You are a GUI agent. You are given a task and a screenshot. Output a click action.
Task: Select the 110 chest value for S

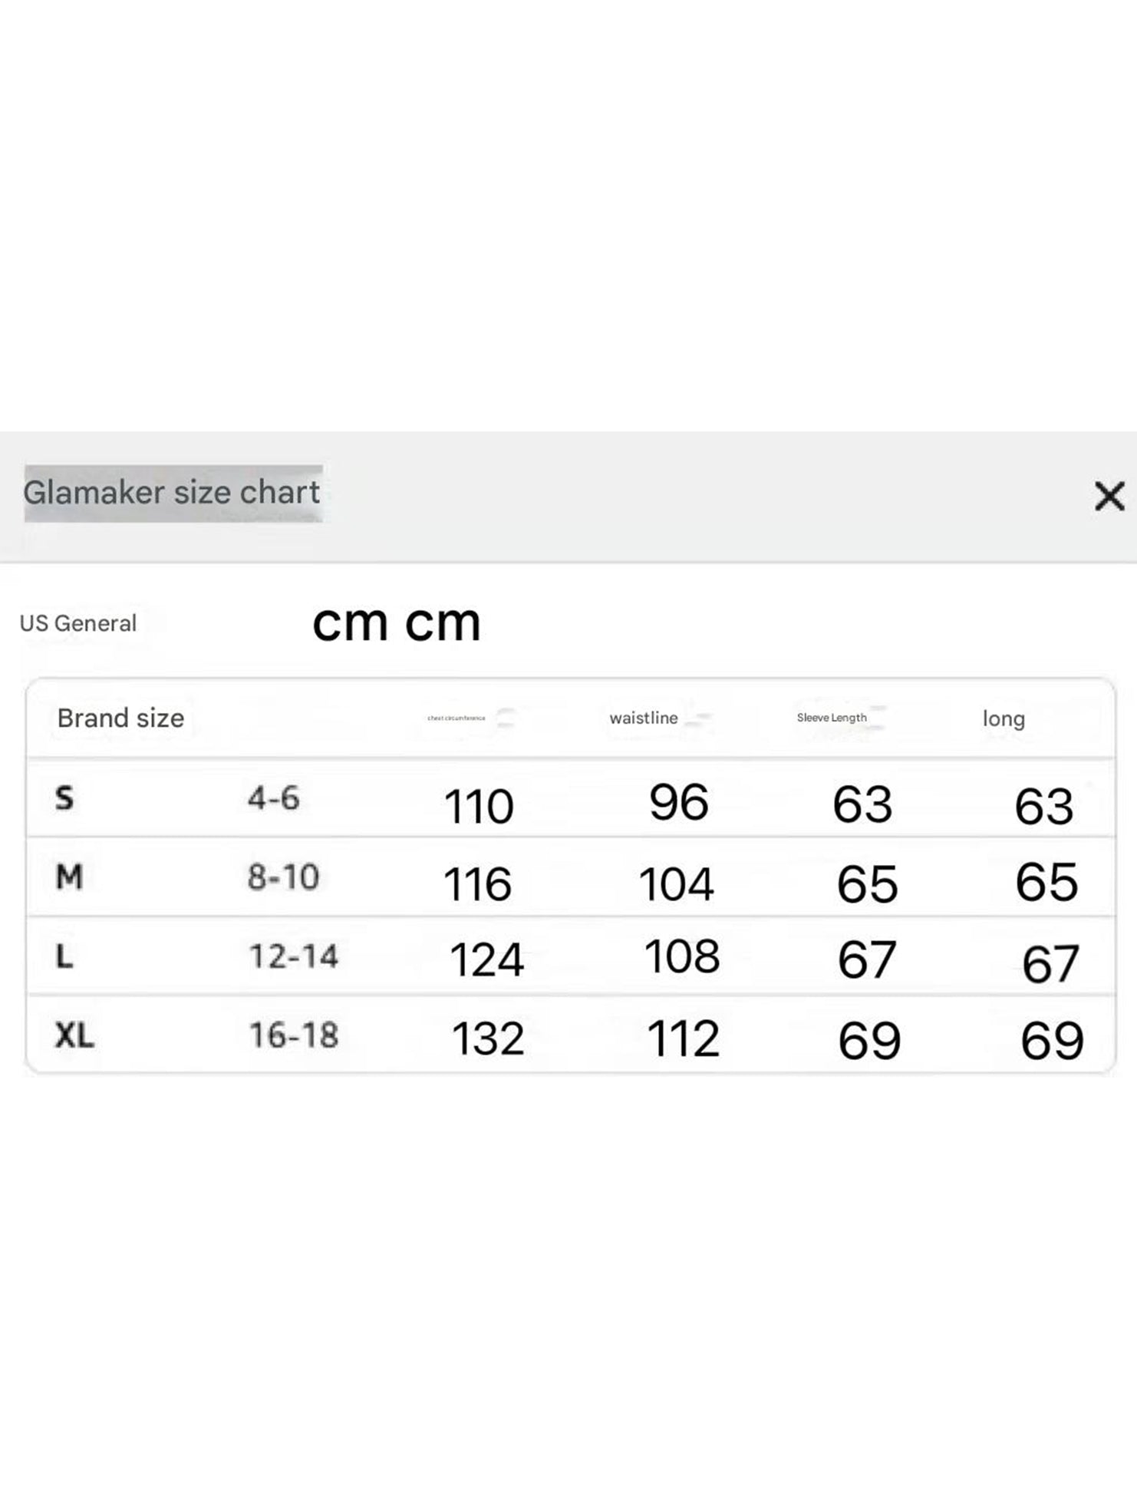click(x=479, y=807)
